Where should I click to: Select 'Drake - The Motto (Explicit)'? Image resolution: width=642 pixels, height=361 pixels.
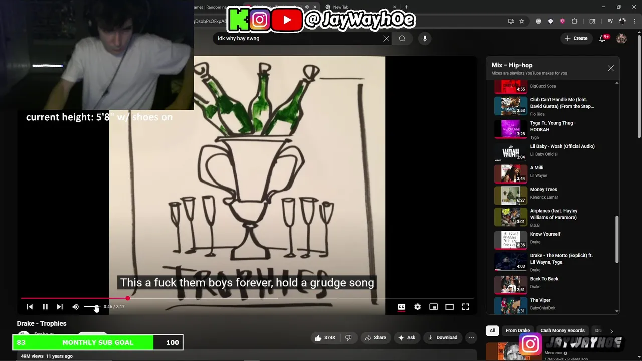[545, 262]
